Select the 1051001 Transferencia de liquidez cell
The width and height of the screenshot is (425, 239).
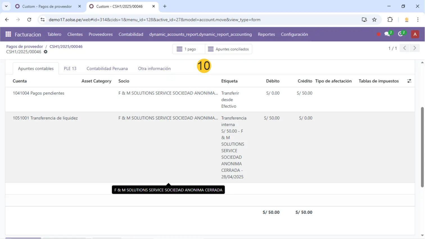tap(45, 118)
